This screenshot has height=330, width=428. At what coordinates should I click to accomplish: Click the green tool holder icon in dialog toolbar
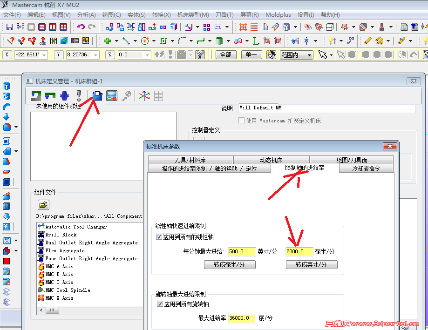[x=50, y=96]
